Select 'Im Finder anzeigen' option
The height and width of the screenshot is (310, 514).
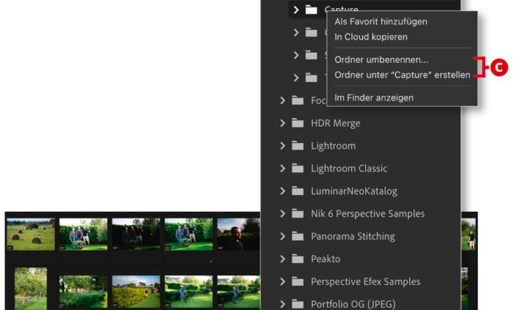[x=374, y=98]
